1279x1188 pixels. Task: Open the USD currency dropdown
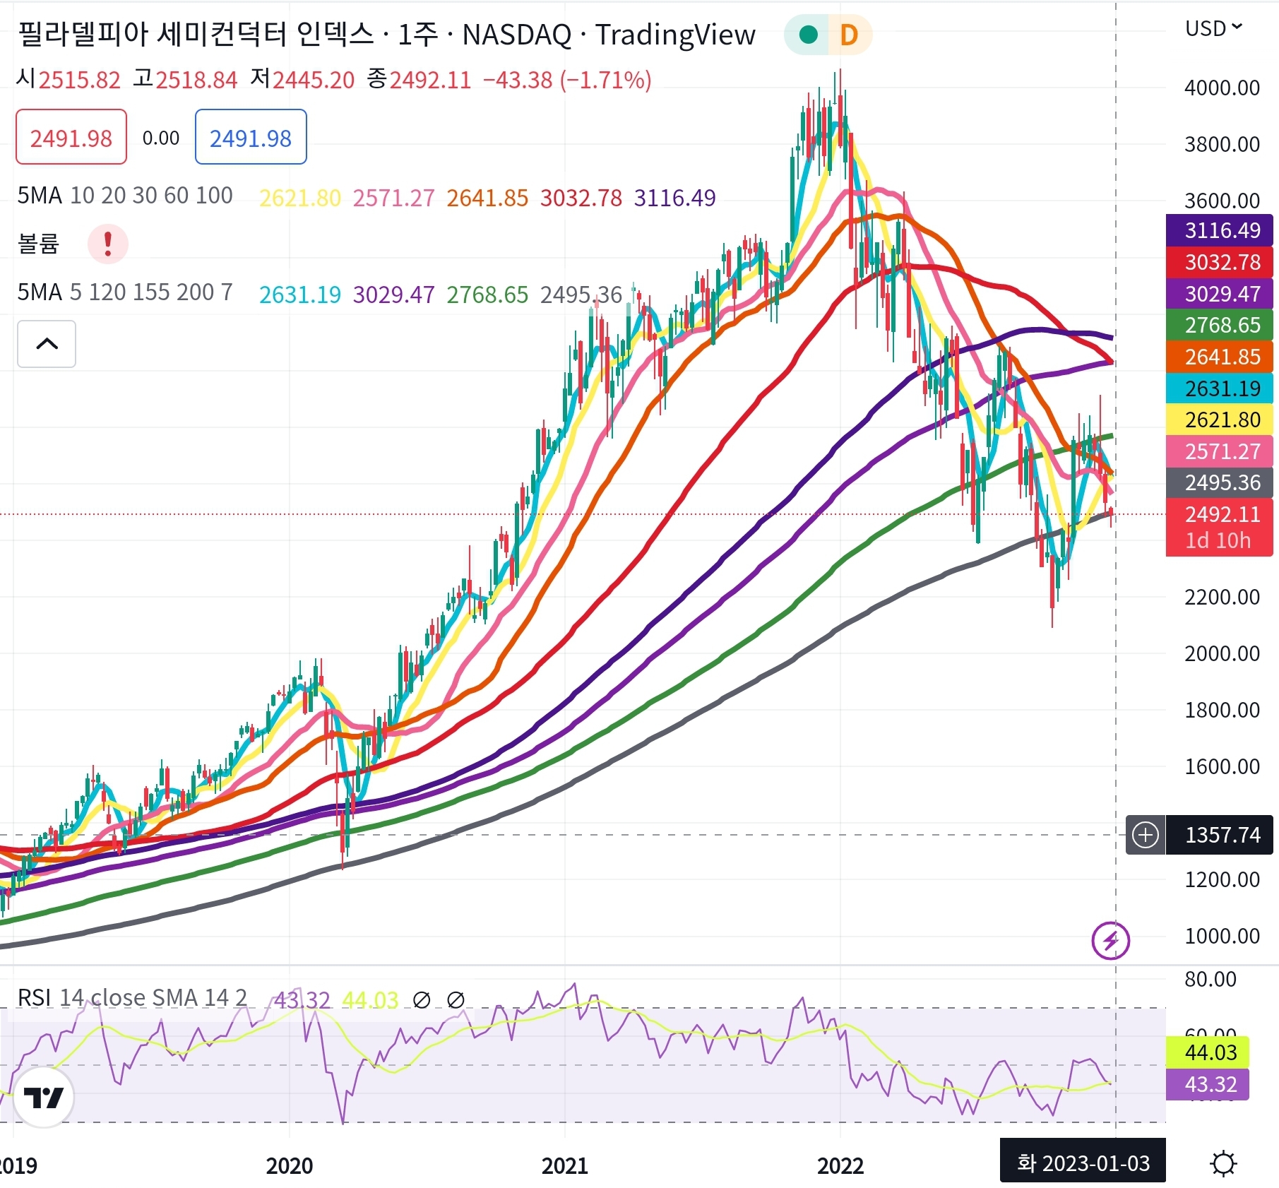[x=1213, y=28]
